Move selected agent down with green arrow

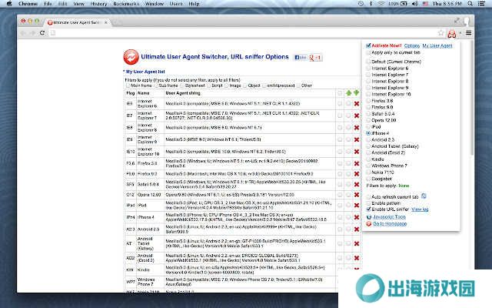[356, 93]
